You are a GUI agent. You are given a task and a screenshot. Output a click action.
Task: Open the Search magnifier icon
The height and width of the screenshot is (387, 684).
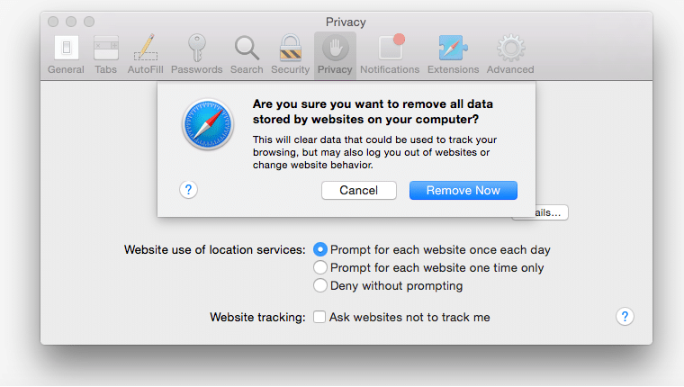pos(247,48)
